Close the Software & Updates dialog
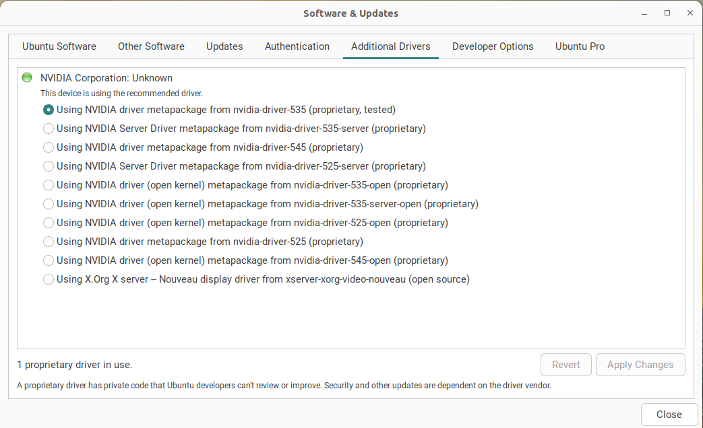Image resolution: width=703 pixels, height=428 pixels. point(669,415)
